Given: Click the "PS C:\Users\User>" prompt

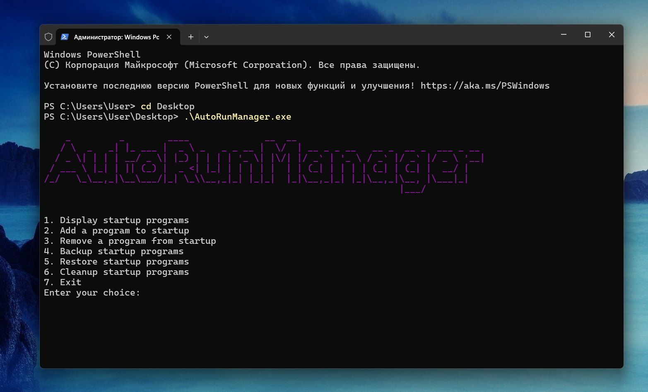Looking at the screenshot, I should [89, 106].
